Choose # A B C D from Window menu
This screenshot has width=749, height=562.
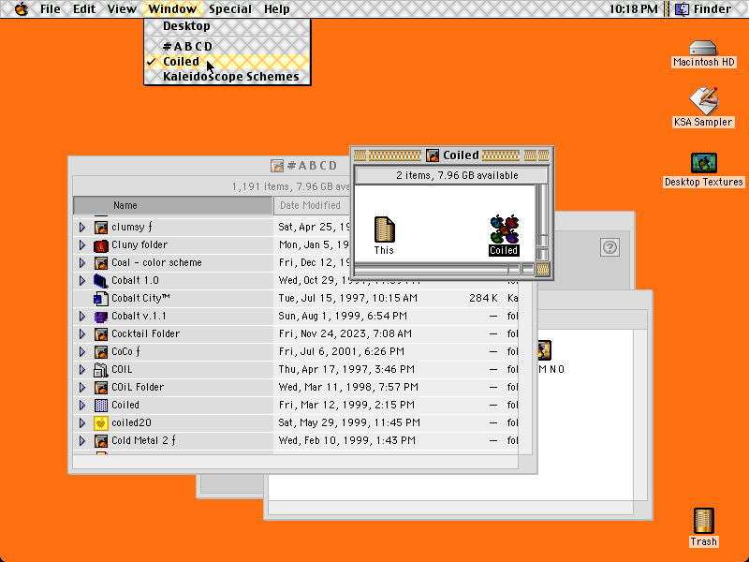coord(228,46)
